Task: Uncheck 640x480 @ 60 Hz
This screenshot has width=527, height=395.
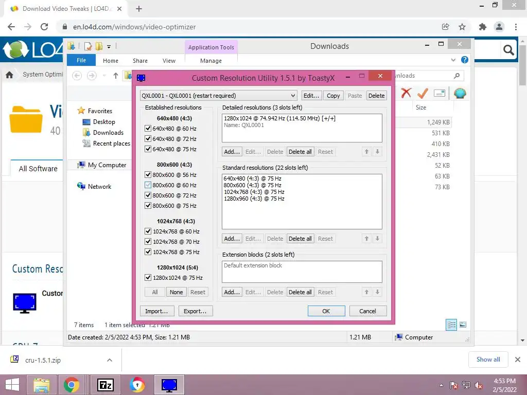Action: pos(148,128)
